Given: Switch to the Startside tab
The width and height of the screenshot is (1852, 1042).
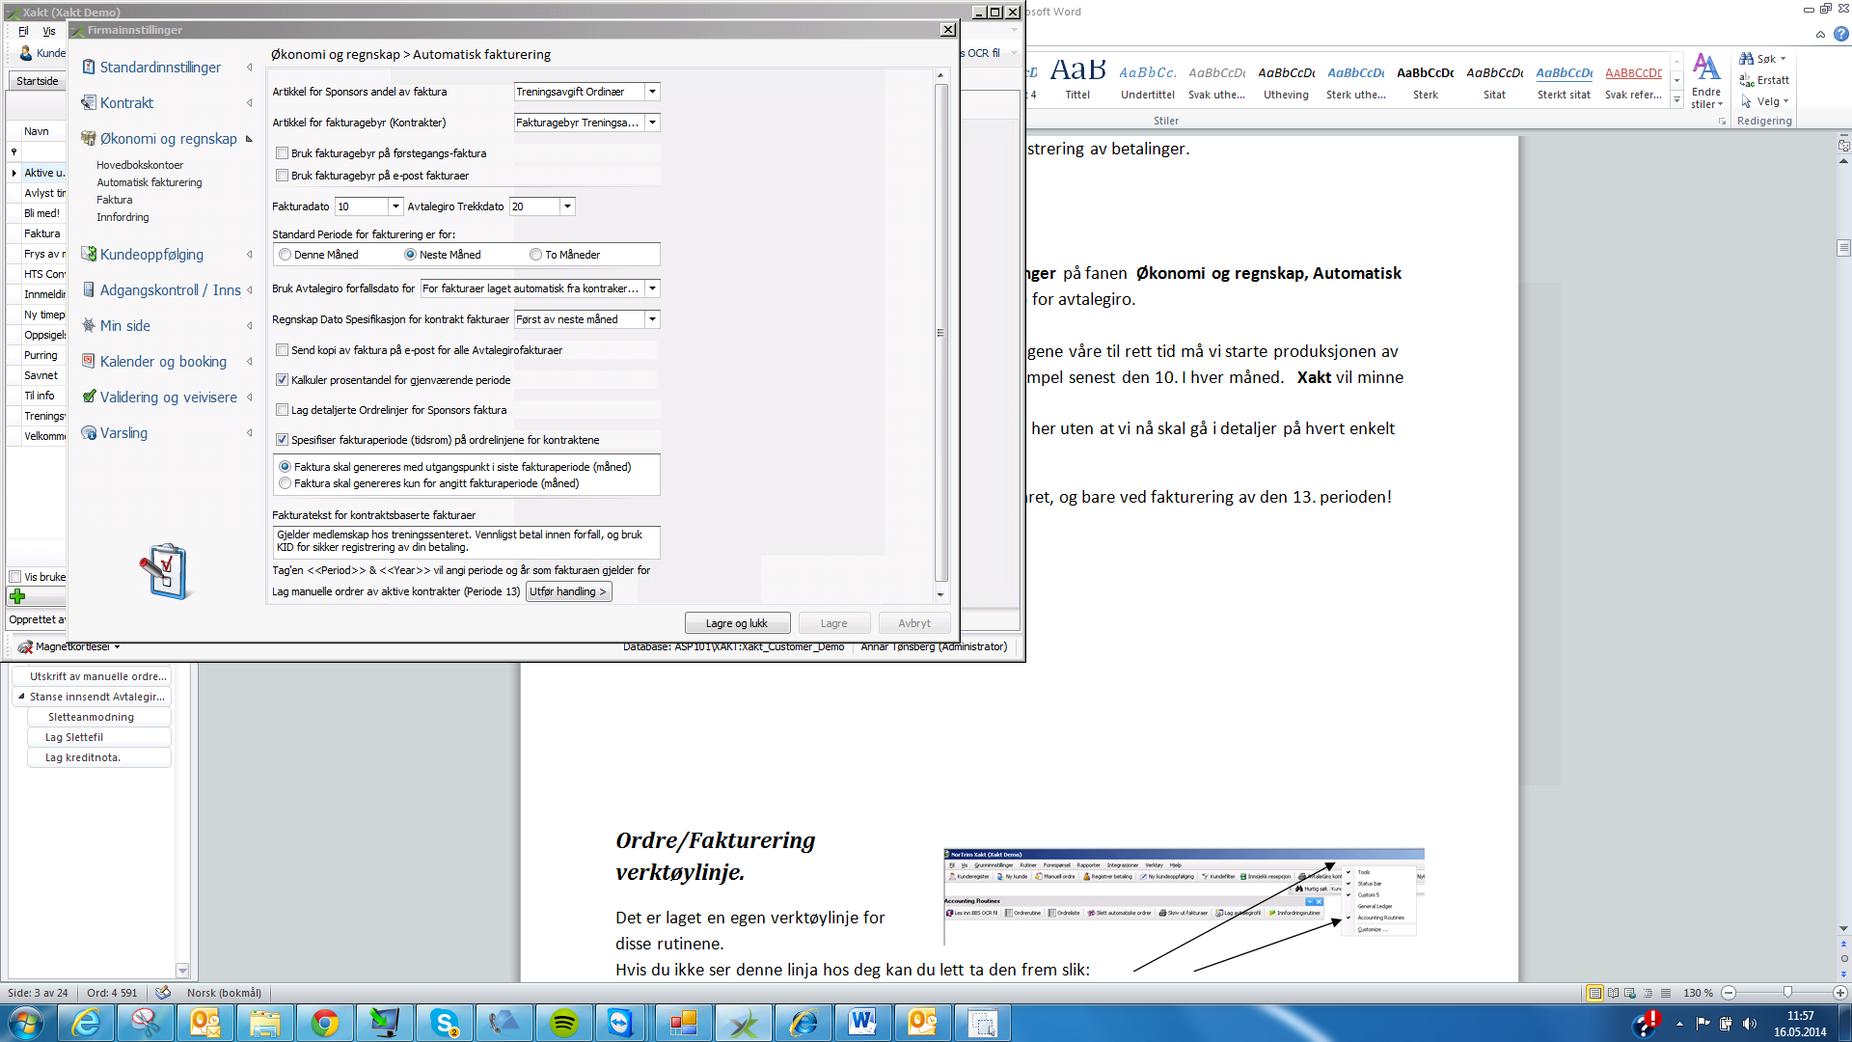Looking at the screenshot, I should (38, 81).
